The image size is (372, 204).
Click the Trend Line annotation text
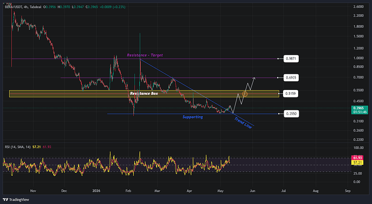tap(243, 123)
